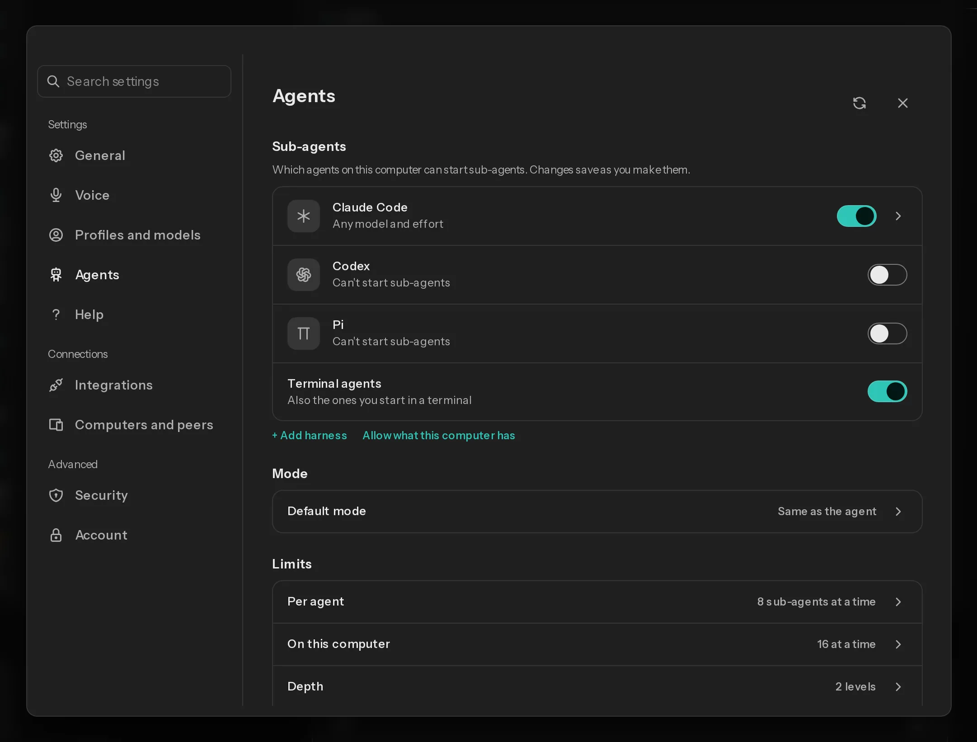Click '2 levels' depth value
Viewport: 977px width, 742px height.
855,687
